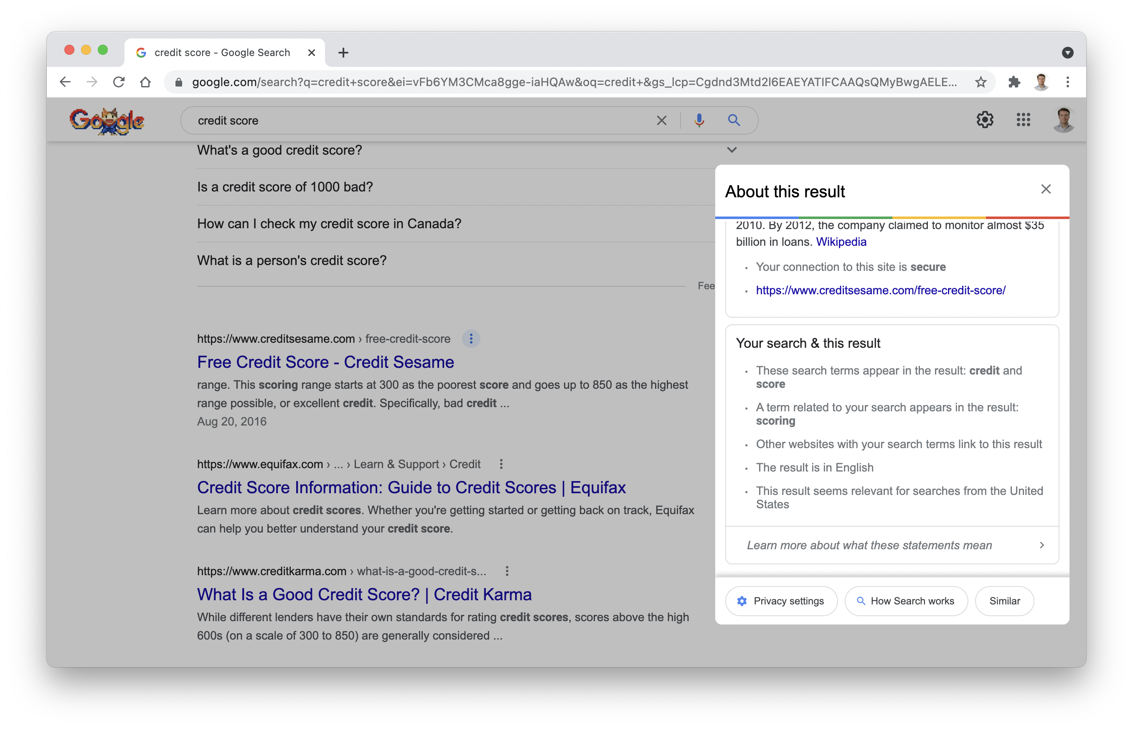Click the browser forward arrow
The image size is (1133, 729).
92,82
